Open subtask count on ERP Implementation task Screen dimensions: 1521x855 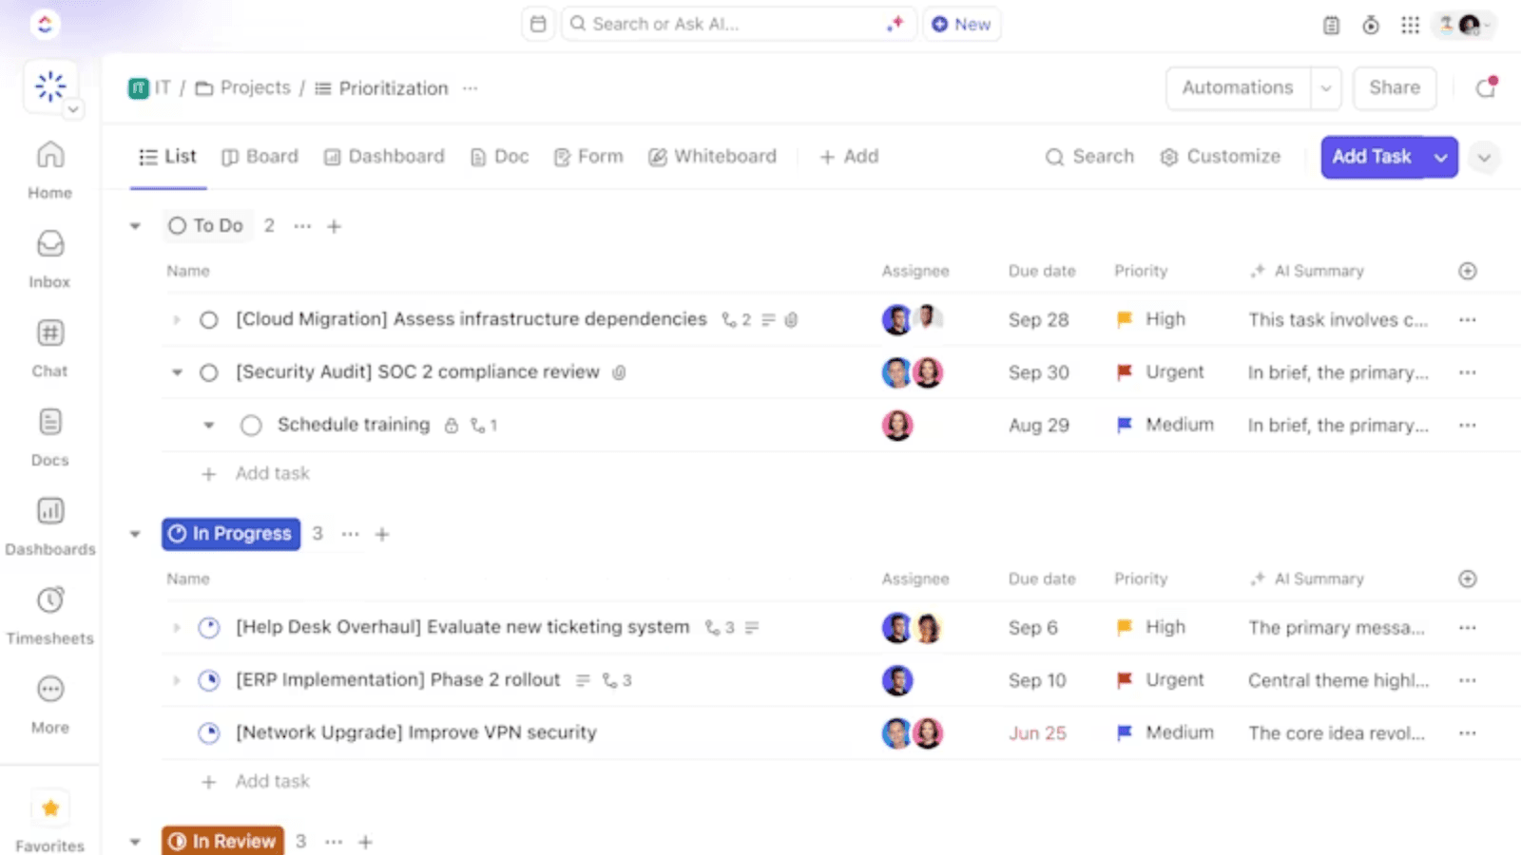tap(617, 680)
